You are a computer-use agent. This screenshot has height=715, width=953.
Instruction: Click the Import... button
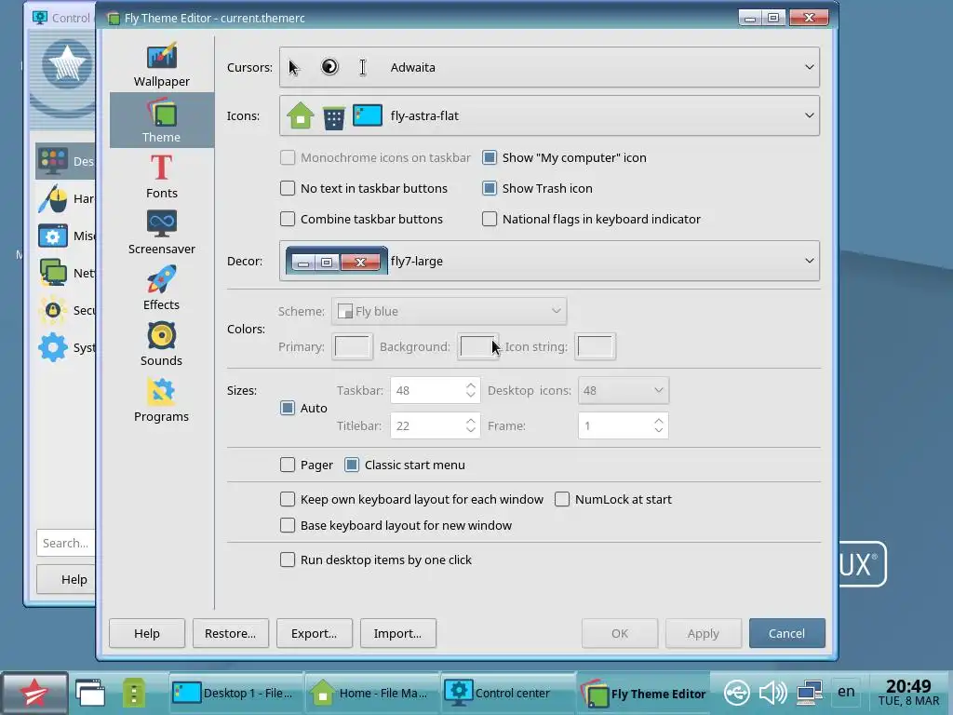[x=398, y=633]
